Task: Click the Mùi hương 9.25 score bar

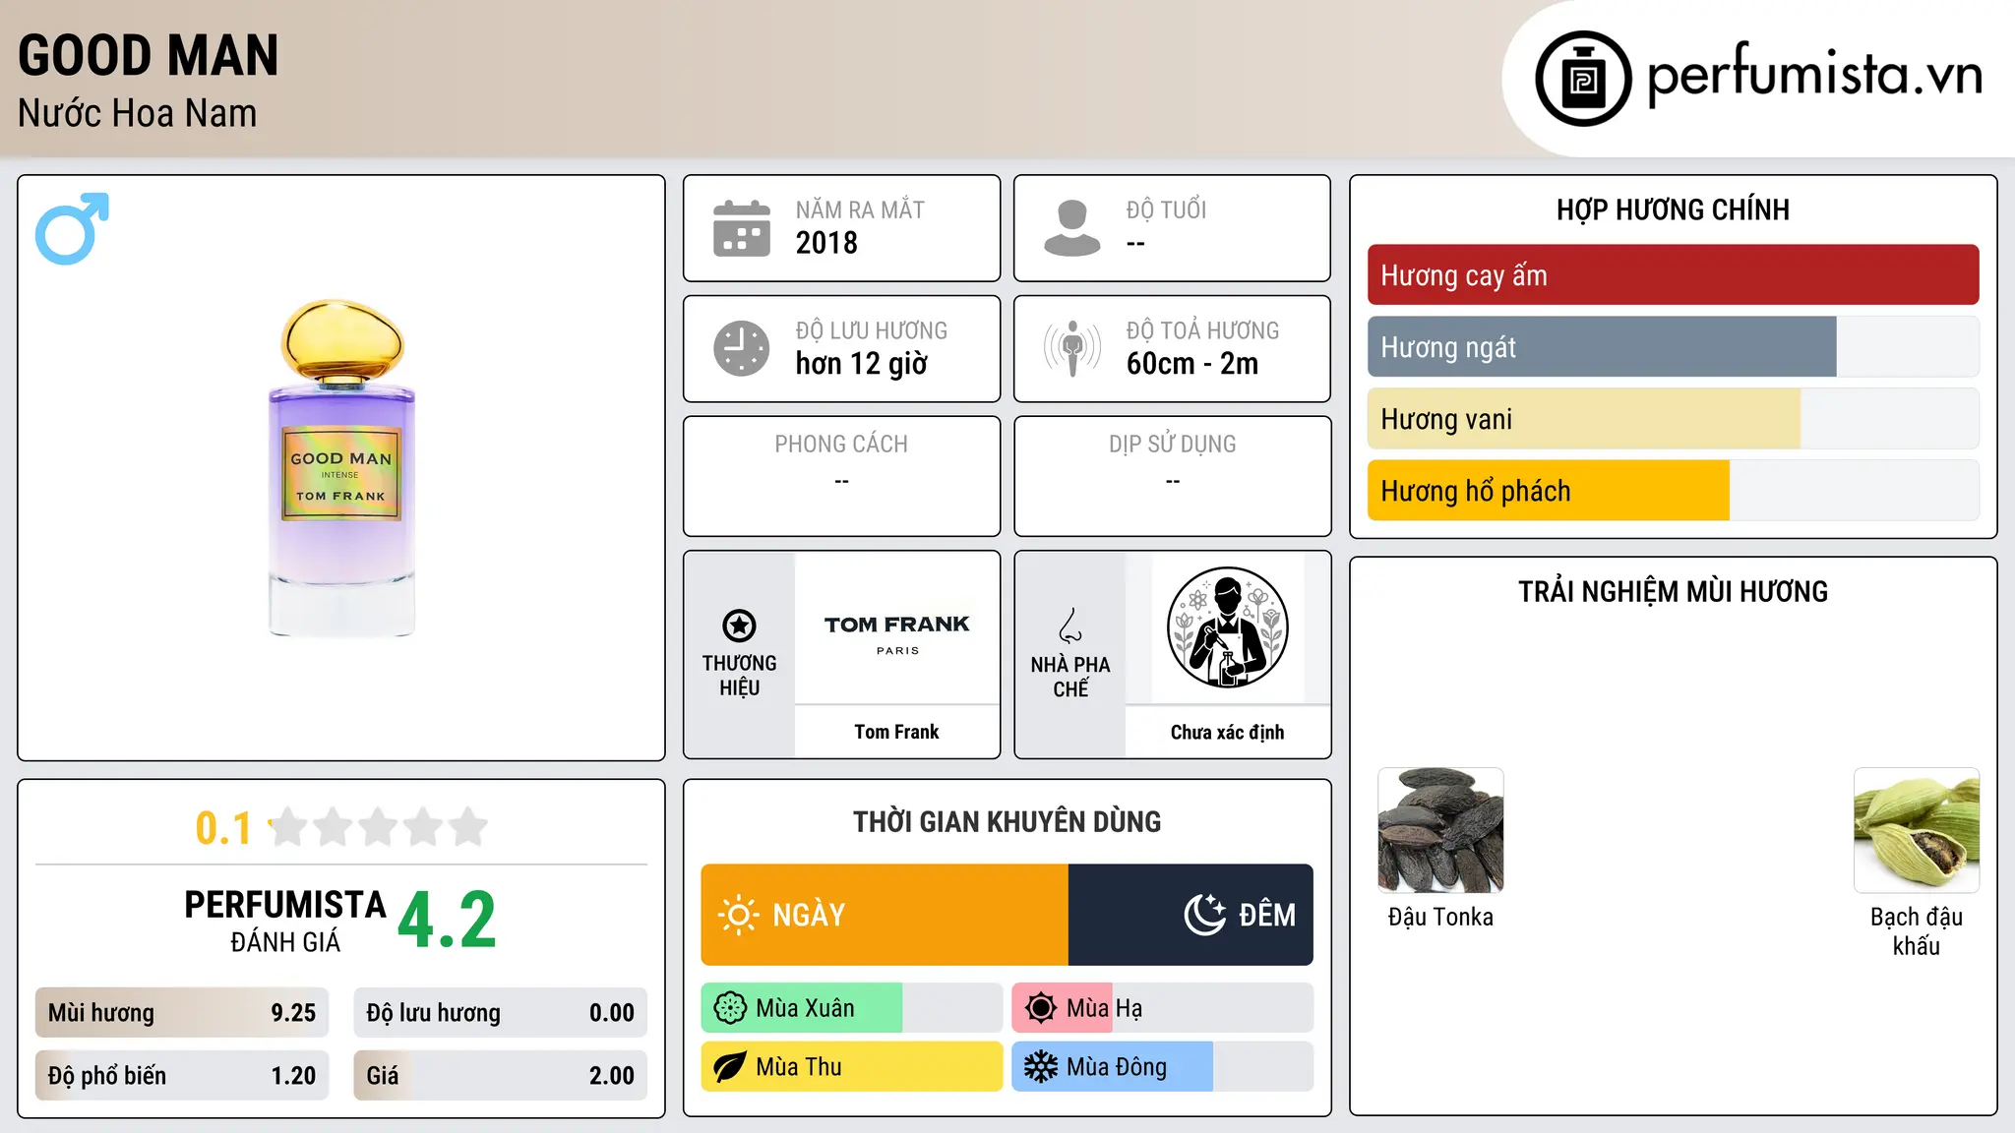Action: pyautogui.click(x=182, y=1013)
